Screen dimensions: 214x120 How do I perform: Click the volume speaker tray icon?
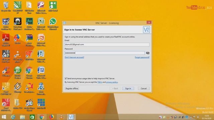coord(198,117)
